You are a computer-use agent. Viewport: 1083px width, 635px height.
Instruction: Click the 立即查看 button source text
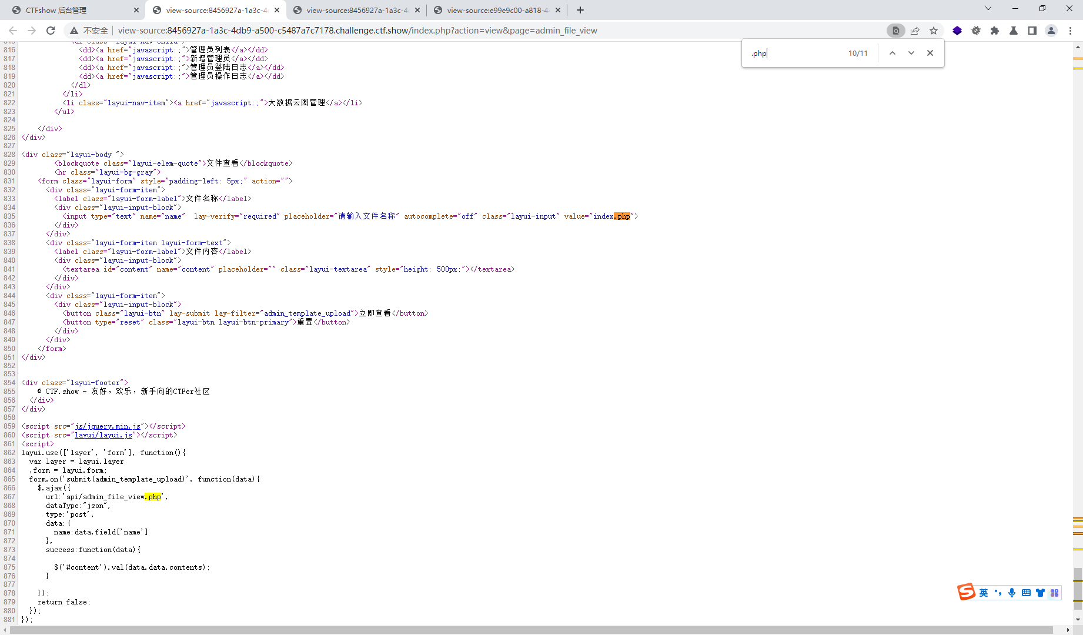tap(375, 313)
